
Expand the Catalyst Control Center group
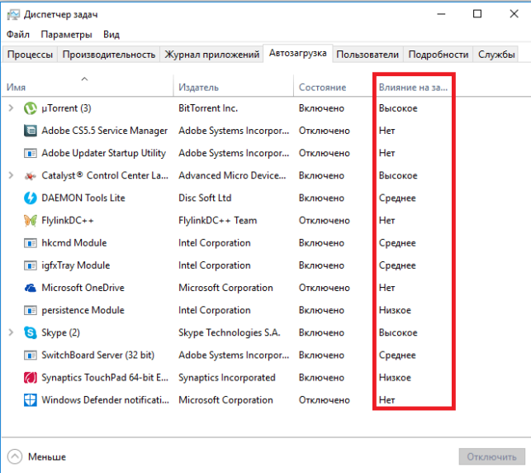[11, 175]
